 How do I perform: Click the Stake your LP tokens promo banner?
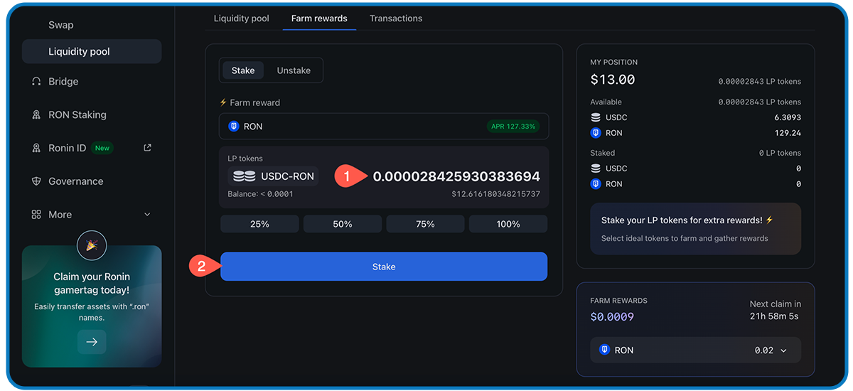pyautogui.click(x=695, y=229)
